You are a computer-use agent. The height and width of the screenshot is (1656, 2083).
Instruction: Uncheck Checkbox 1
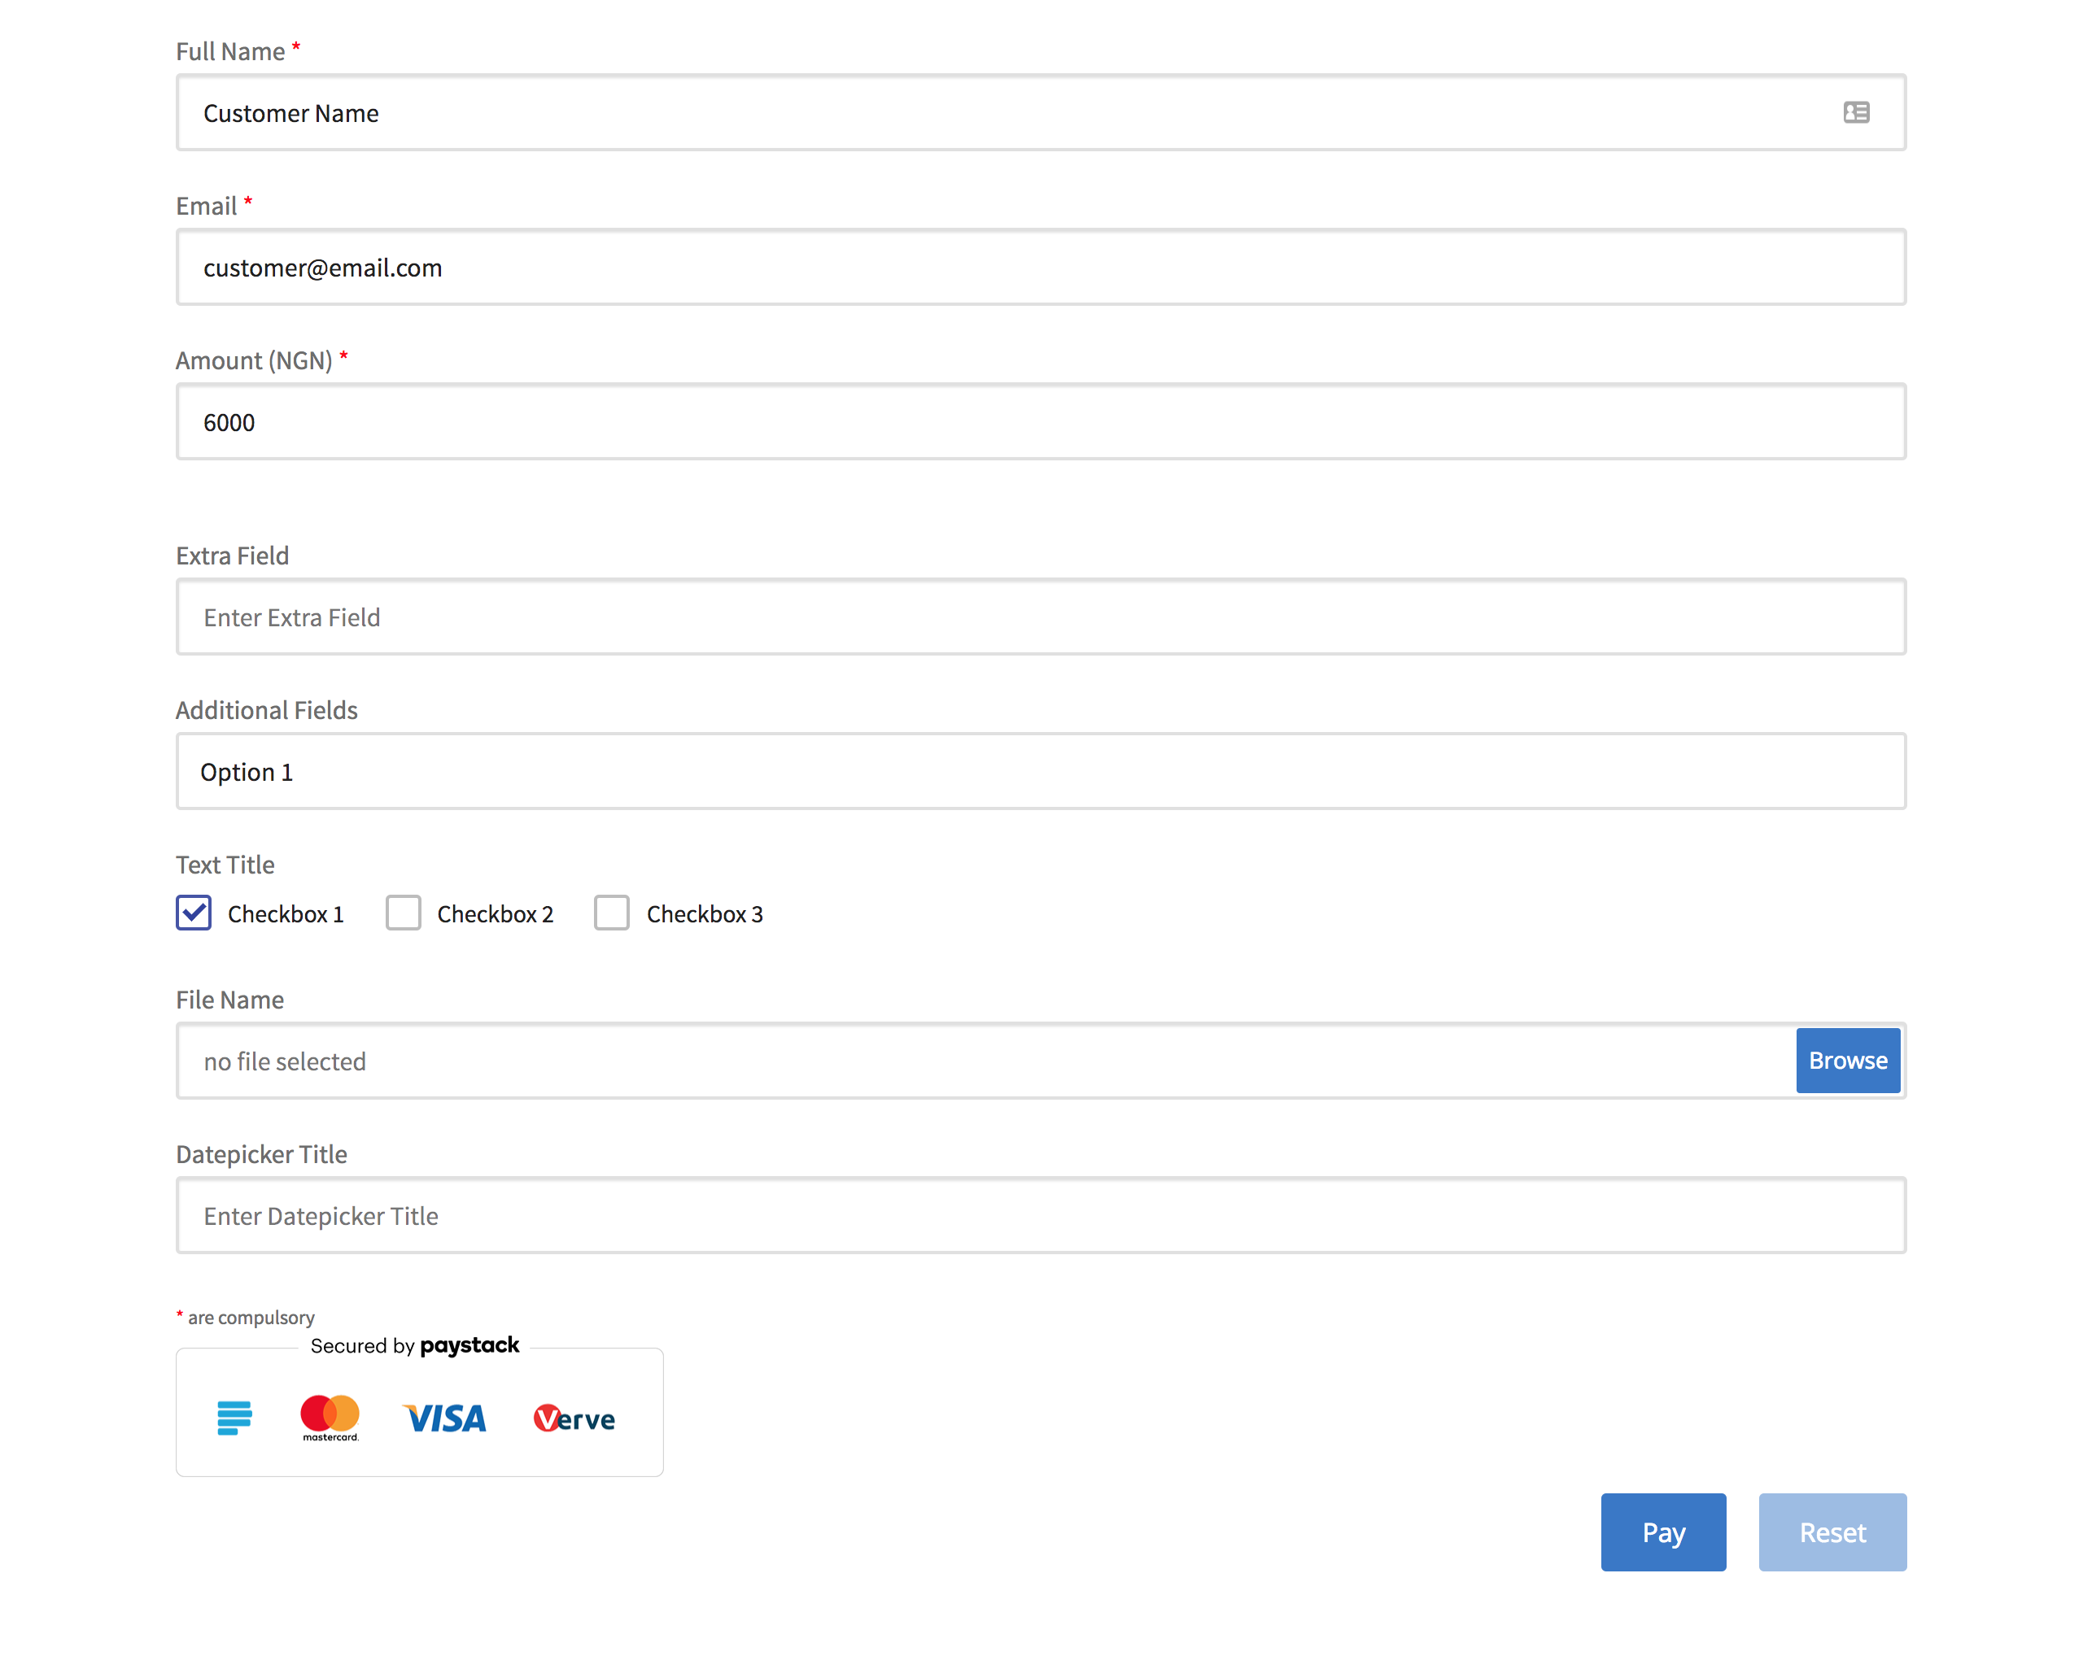194,913
